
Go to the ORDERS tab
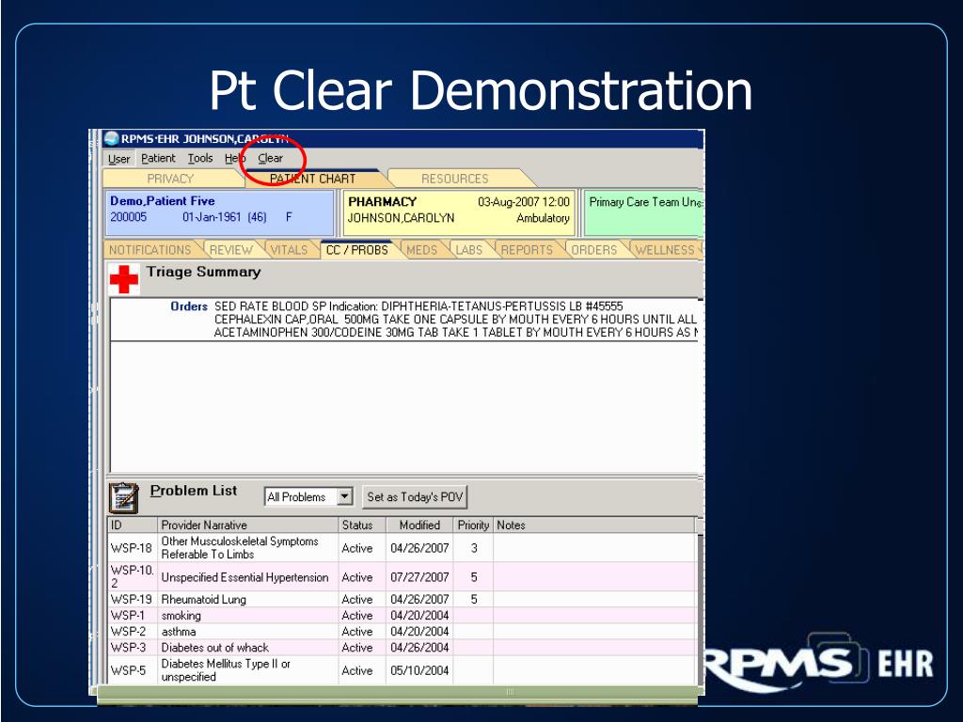coord(594,250)
